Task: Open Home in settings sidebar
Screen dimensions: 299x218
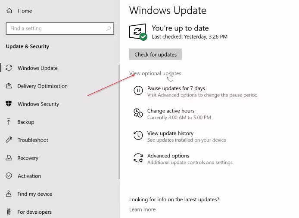Action: pos(25,11)
